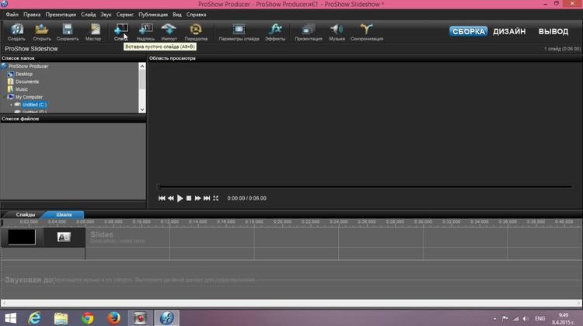
Task: Switch to the Шкала timeline tab
Action: [x=64, y=214]
